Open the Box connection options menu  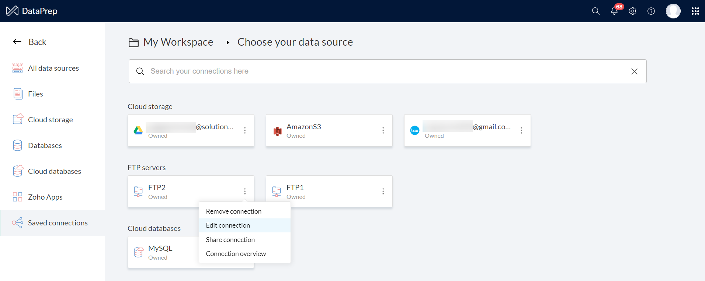click(x=521, y=130)
